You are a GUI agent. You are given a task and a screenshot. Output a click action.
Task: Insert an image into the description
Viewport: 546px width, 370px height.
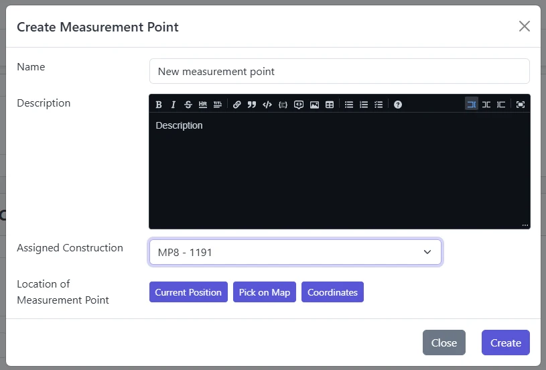(x=314, y=105)
